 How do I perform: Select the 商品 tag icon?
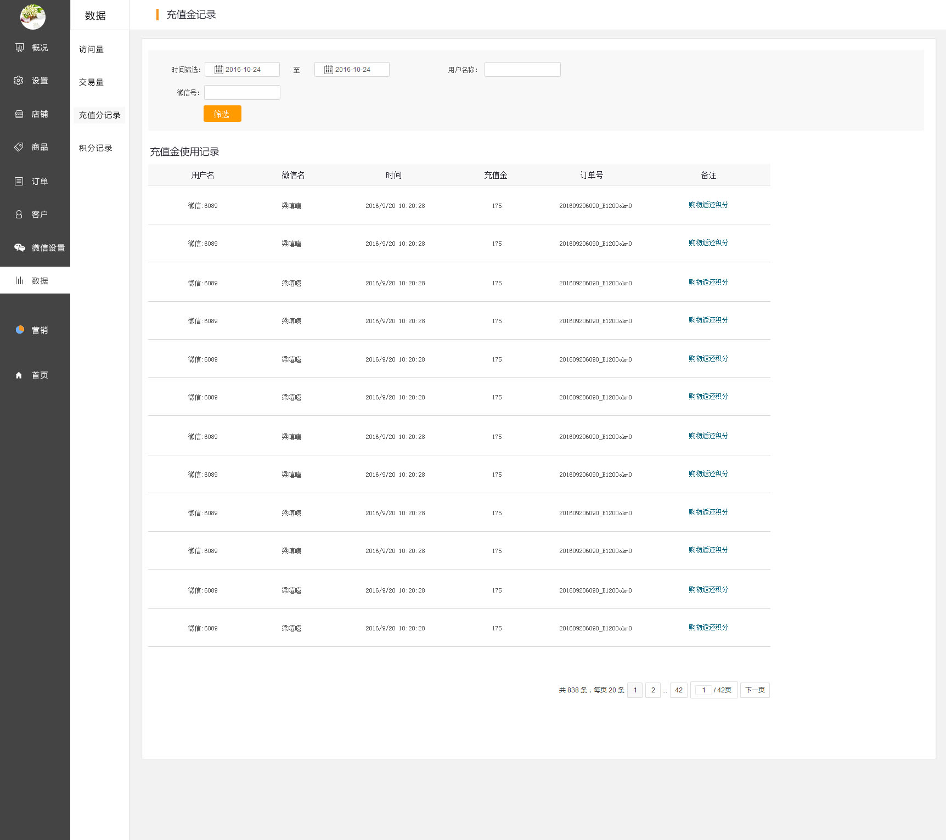(19, 147)
